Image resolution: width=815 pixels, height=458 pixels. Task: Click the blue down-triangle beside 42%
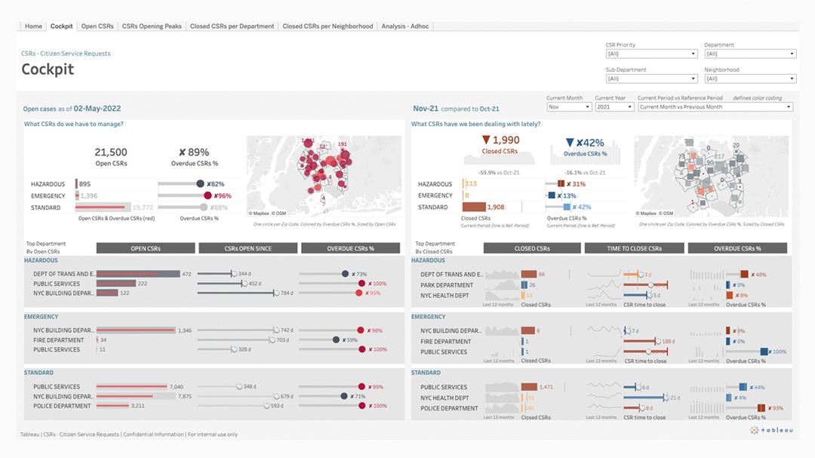[570, 143]
